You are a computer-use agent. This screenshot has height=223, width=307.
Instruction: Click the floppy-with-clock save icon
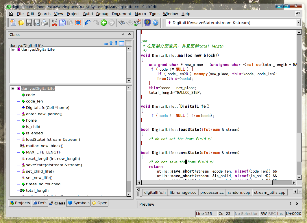[x=37, y=23]
